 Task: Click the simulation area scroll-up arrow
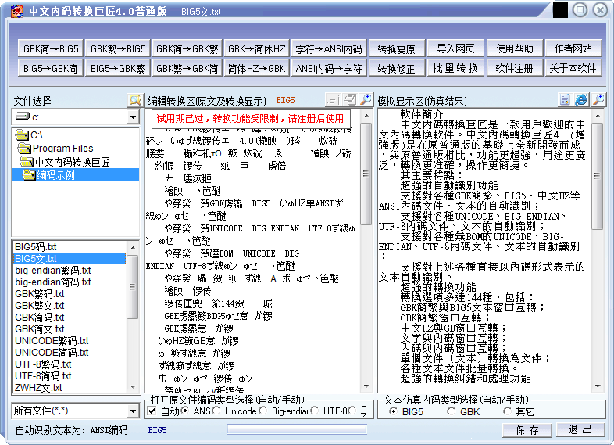(x=598, y=116)
